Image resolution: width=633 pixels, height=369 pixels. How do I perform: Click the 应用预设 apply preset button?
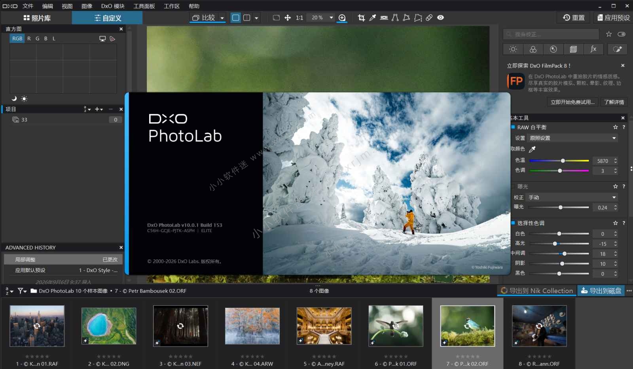pos(613,18)
